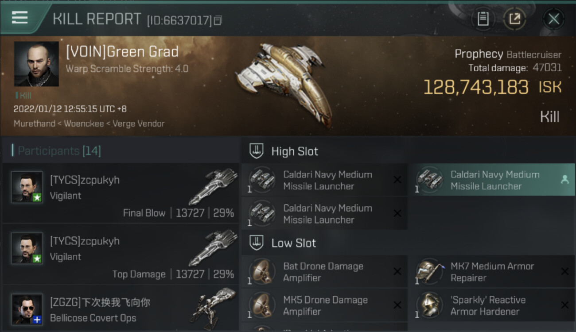Select the Top Damage participant zcpukyh entry
Viewport: 576px width, 332px height.
121,254
